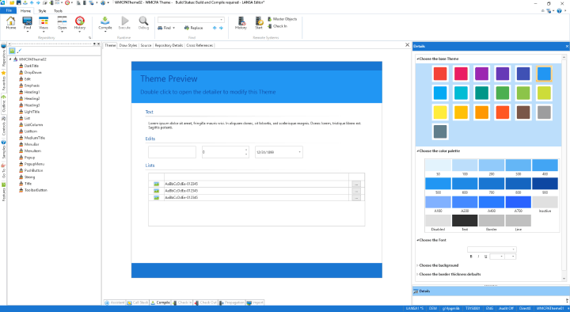Collapse the Choose the color palette section
Screen dimensions: 570x312
coord(418,150)
